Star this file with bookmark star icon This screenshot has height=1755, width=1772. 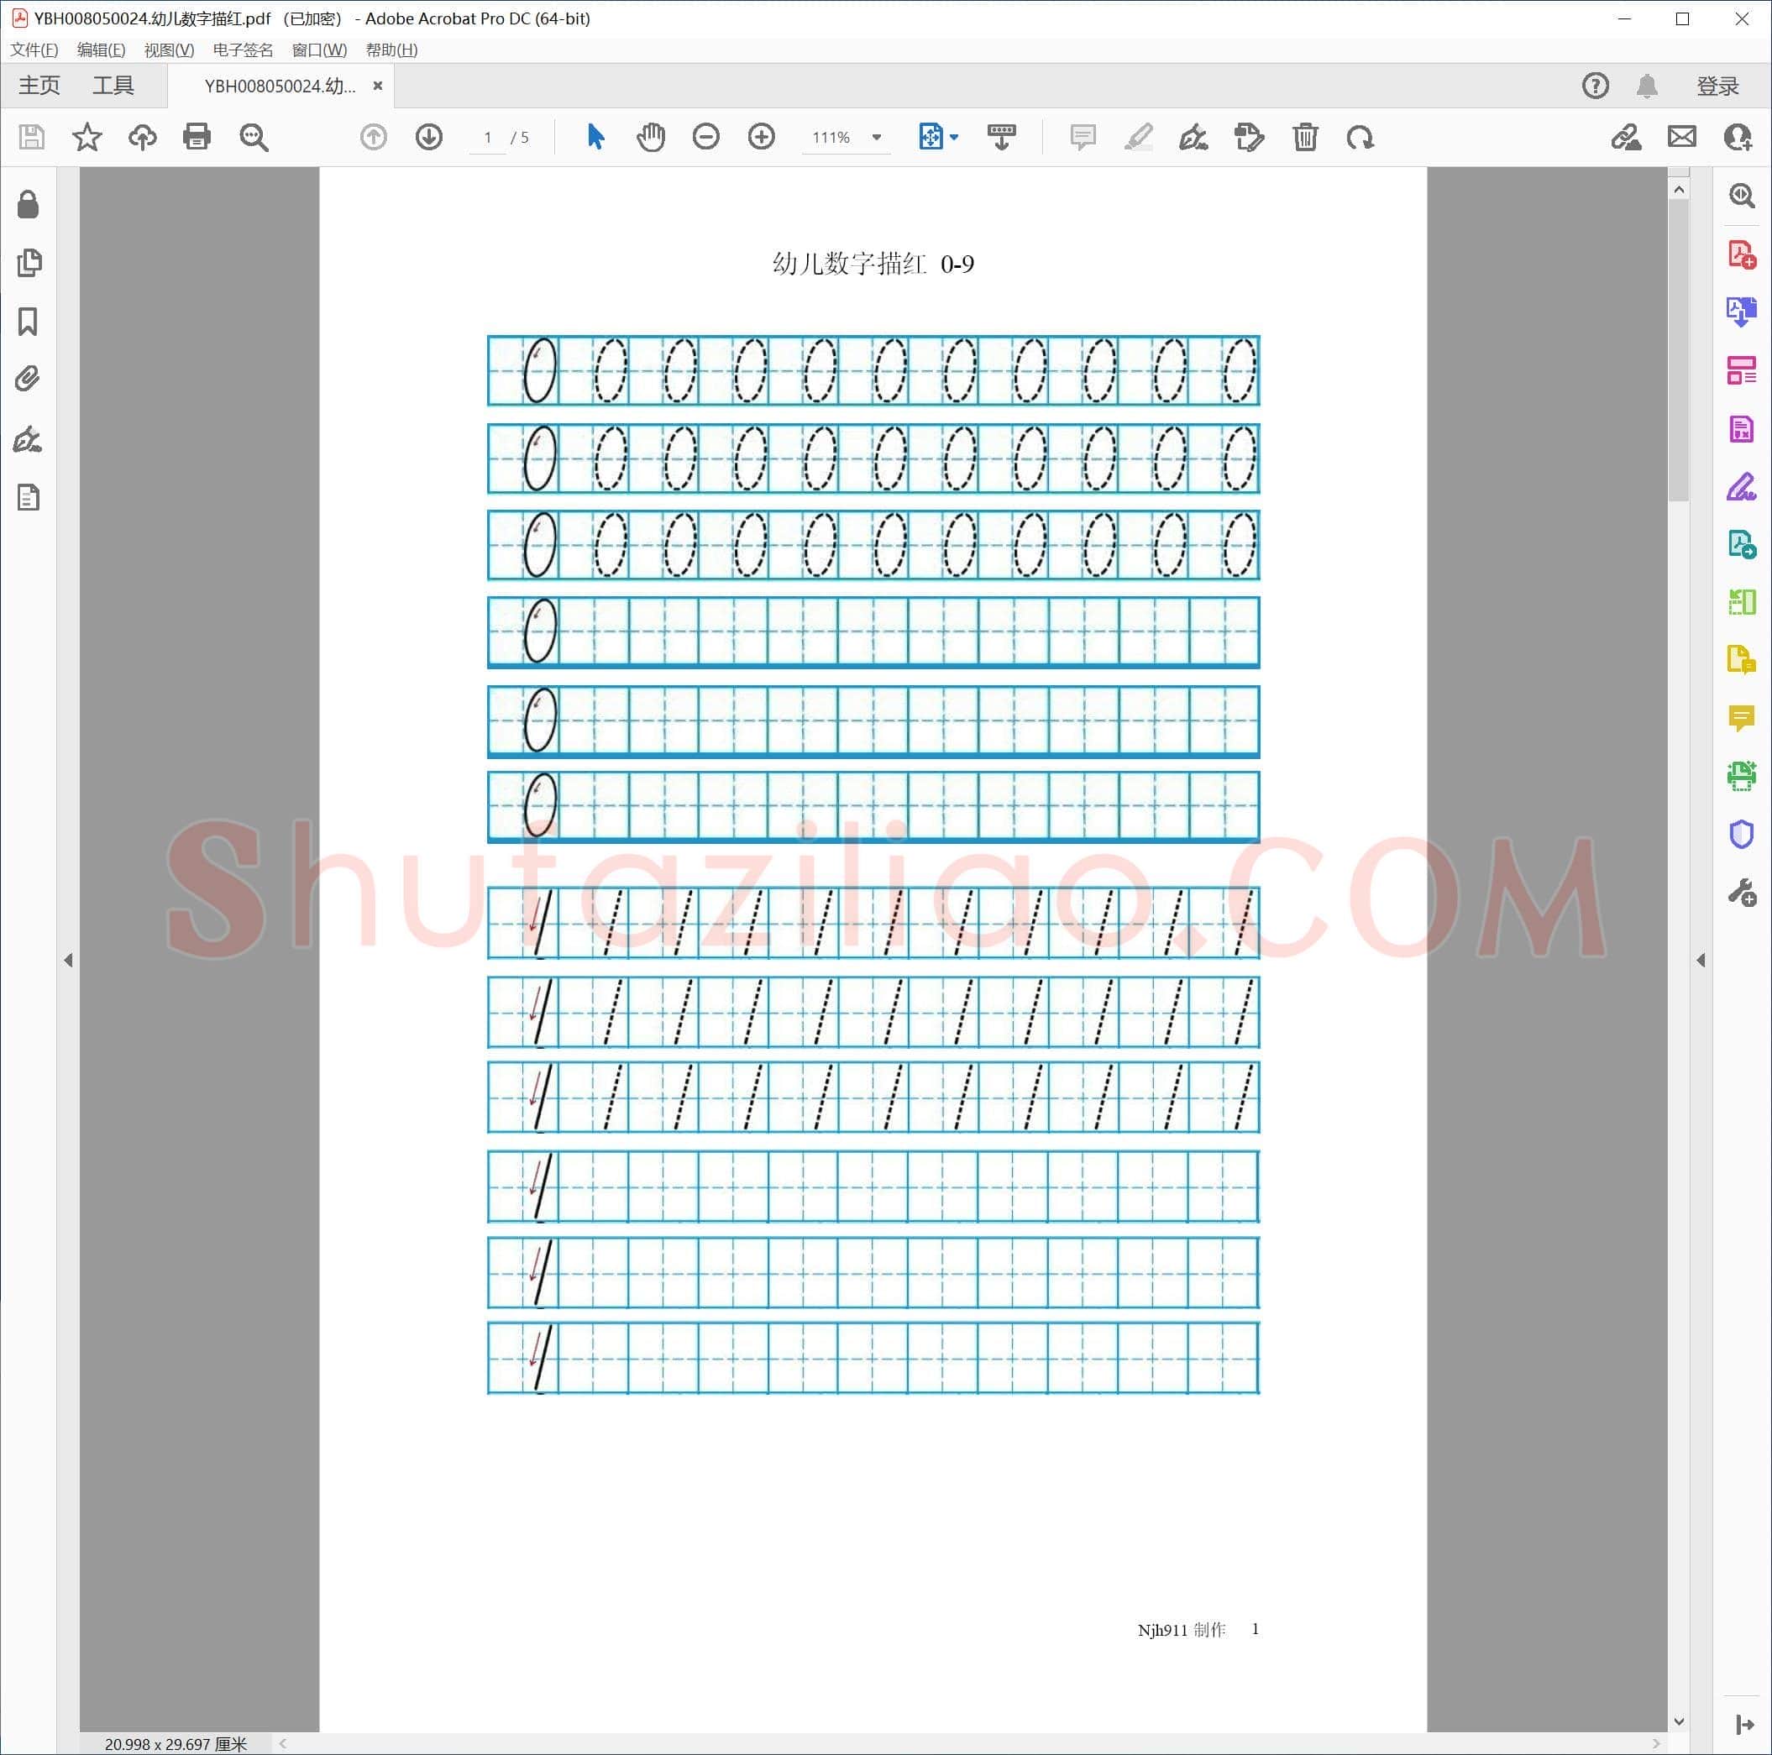pyautogui.click(x=87, y=138)
